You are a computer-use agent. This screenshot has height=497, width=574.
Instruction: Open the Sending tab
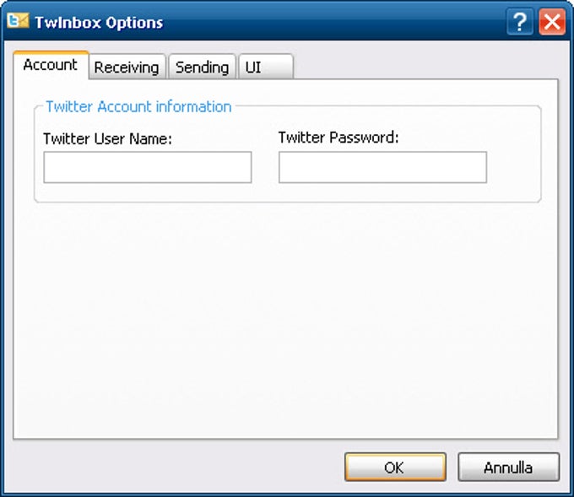pos(202,67)
